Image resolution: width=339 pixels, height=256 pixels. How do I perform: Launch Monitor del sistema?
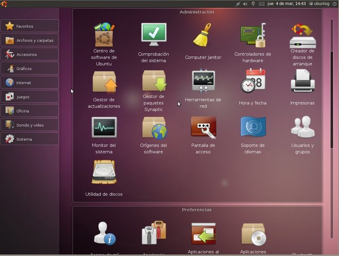coord(104,135)
